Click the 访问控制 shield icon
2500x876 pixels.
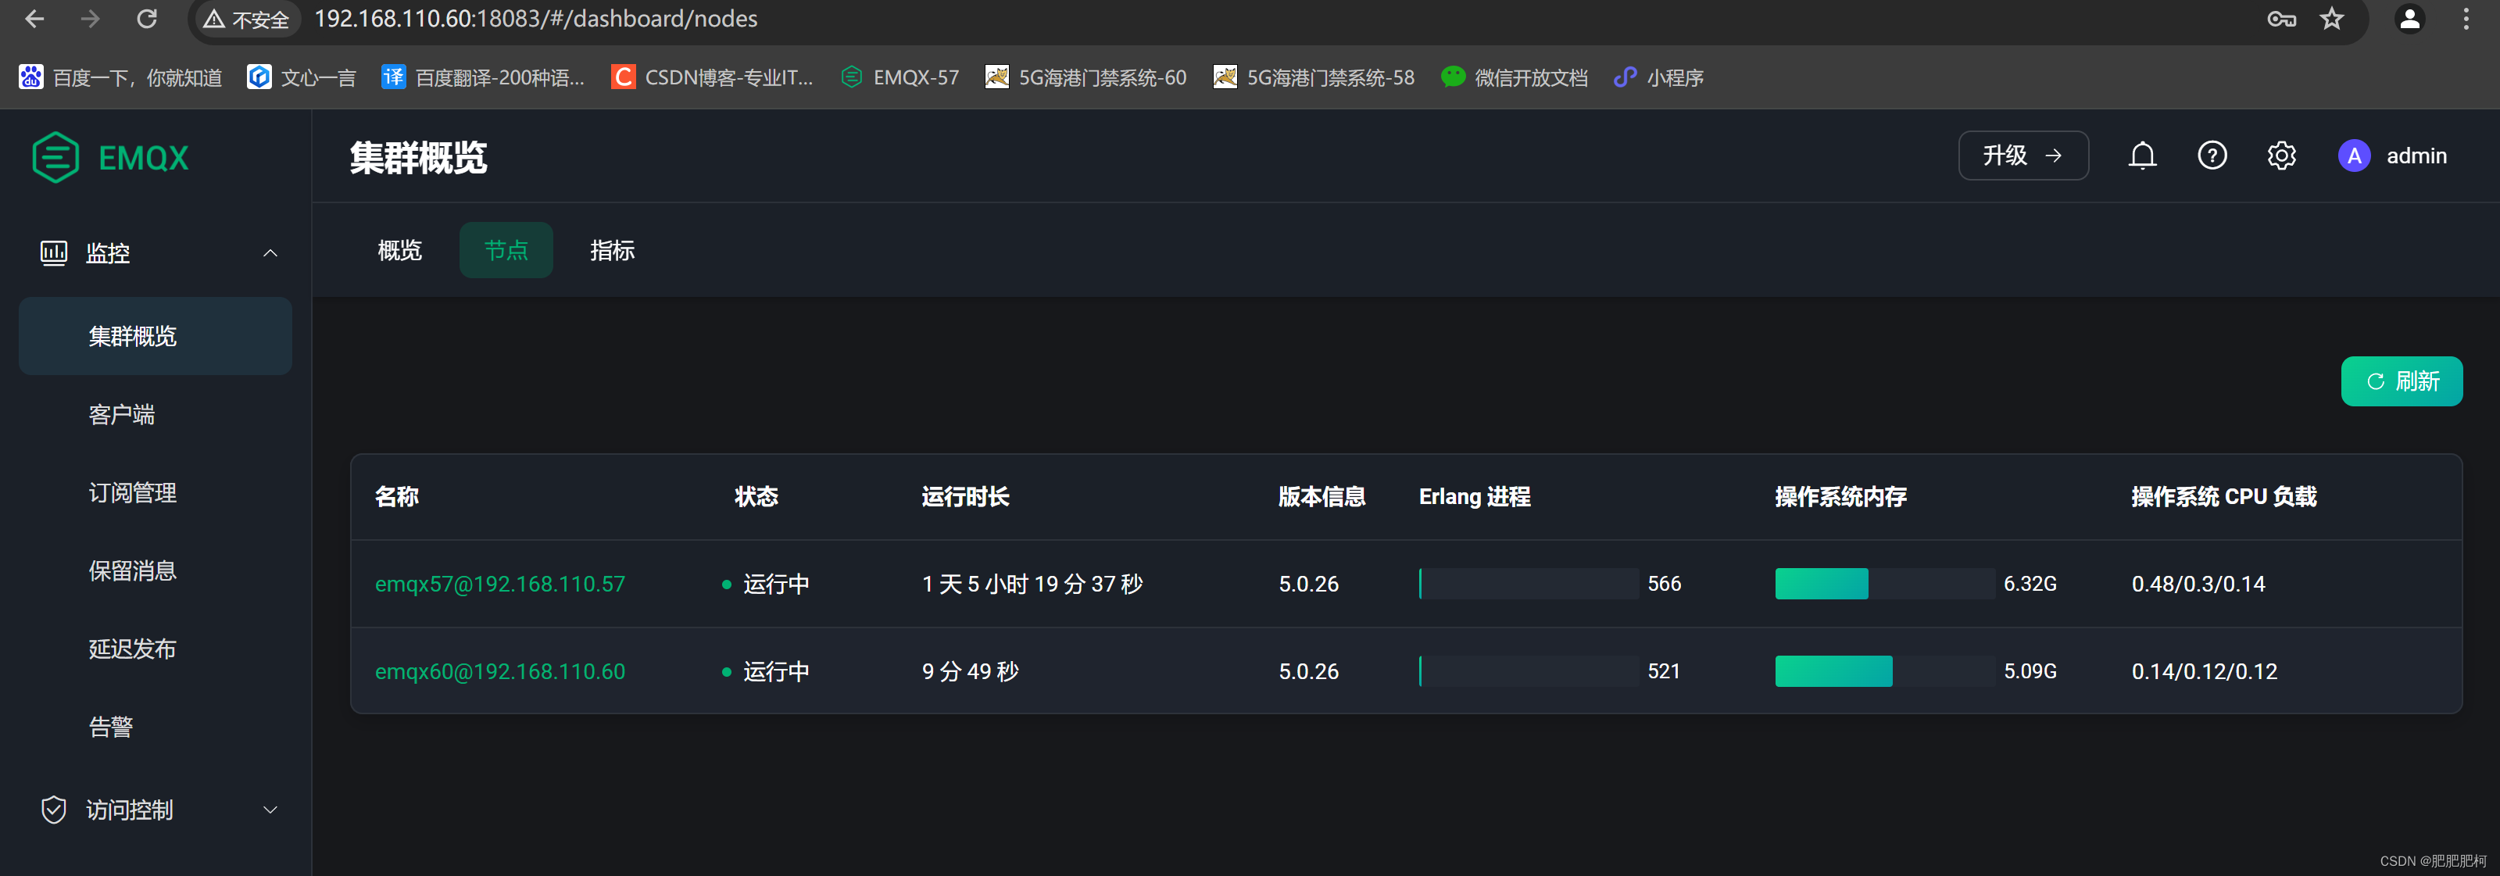coord(53,810)
